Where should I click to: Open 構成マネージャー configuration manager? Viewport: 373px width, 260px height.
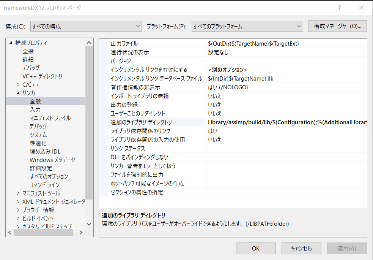click(x=337, y=26)
